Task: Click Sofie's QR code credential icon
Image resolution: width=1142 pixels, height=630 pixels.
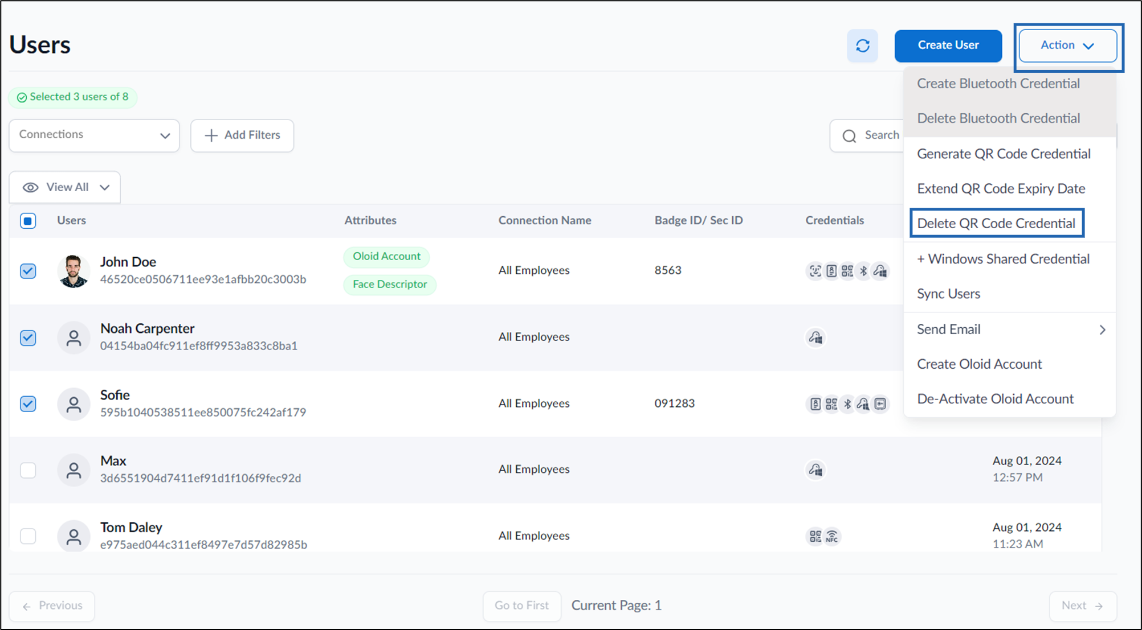Action: (x=831, y=404)
